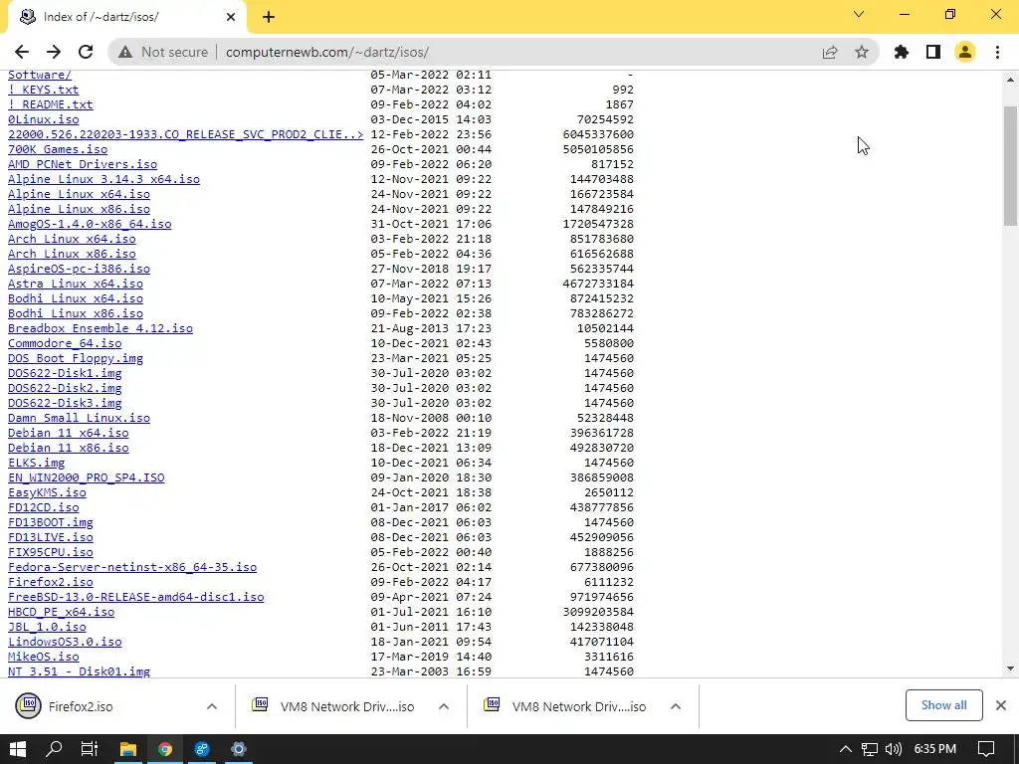Open the Extensions puzzle icon
The width and height of the screenshot is (1019, 764).
pos(902,52)
